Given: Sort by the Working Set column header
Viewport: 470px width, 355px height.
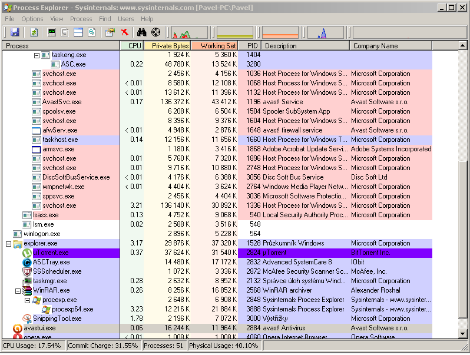Looking at the screenshot, I should point(214,45).
